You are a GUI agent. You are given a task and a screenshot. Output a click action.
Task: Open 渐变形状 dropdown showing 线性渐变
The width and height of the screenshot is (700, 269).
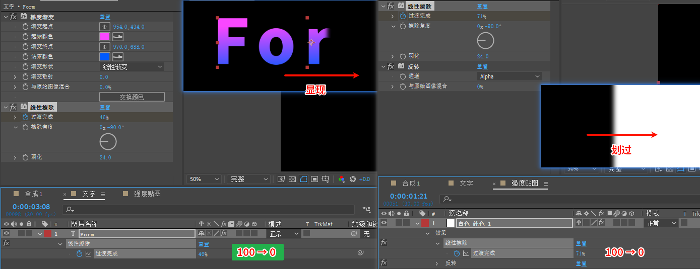coord(132,67)
